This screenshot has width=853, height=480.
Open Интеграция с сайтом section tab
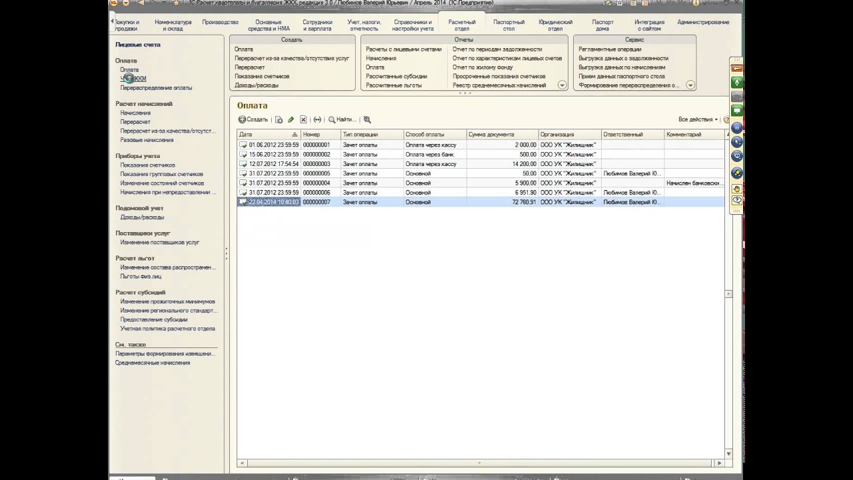[649, 25]
